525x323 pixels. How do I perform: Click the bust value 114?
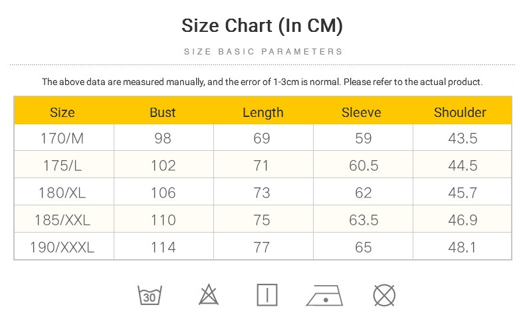pyautogui.click(x=163, y=247)
